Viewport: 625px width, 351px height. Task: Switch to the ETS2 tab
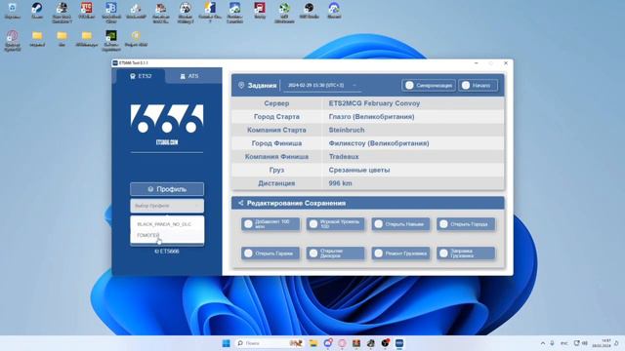point(141,76)
